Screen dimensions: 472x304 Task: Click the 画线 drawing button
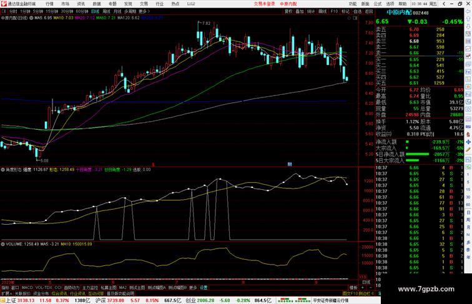pyautogui.click(x=322, y=11)
